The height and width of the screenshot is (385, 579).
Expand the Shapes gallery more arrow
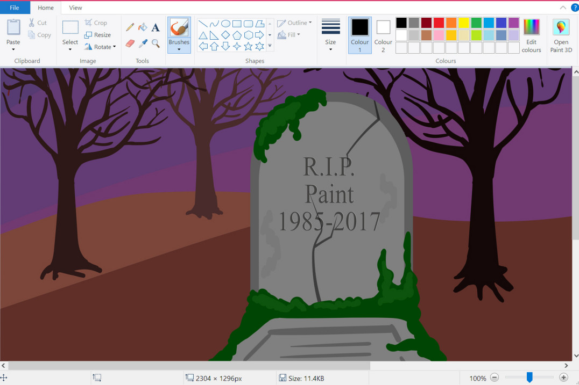pyautogui.click(x=270, y=46)
